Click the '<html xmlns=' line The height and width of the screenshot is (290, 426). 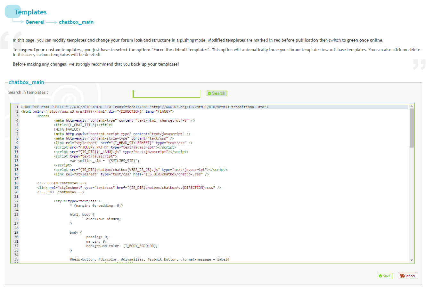pos(97,111)
